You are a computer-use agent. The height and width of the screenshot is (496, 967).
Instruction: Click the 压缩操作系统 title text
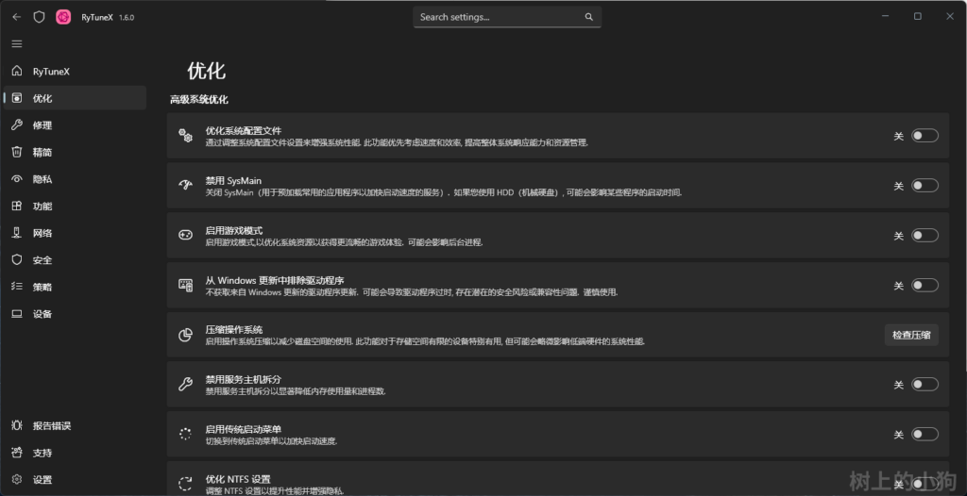click(x=234, y=330)
